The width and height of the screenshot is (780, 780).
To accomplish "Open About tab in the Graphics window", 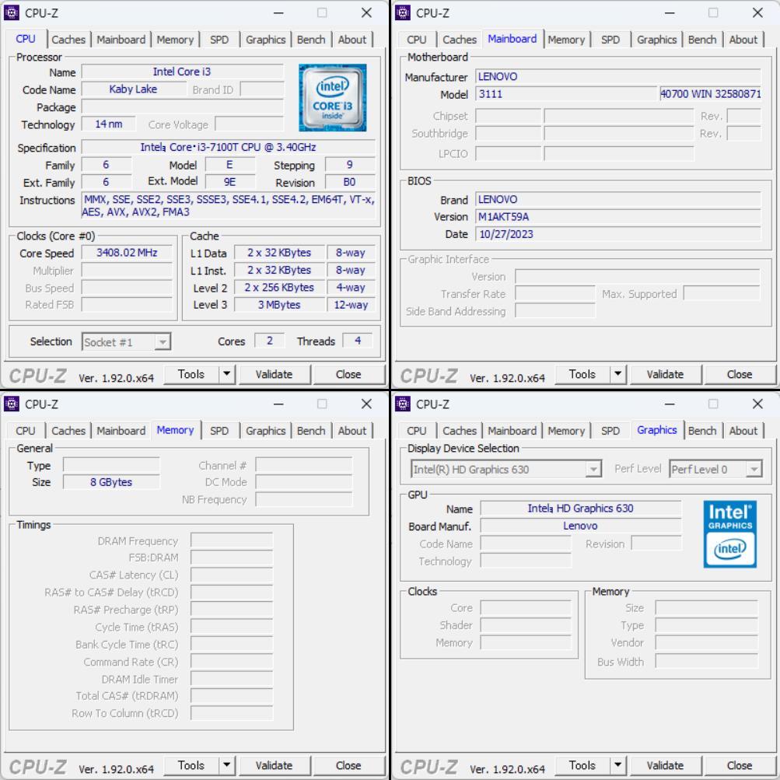I will pyautogui.click(x=743, y=431).
